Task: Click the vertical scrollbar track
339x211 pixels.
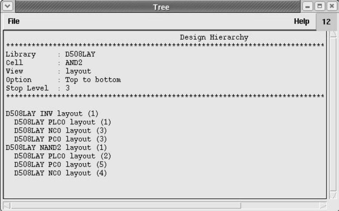Action: (x=333, y=113)
